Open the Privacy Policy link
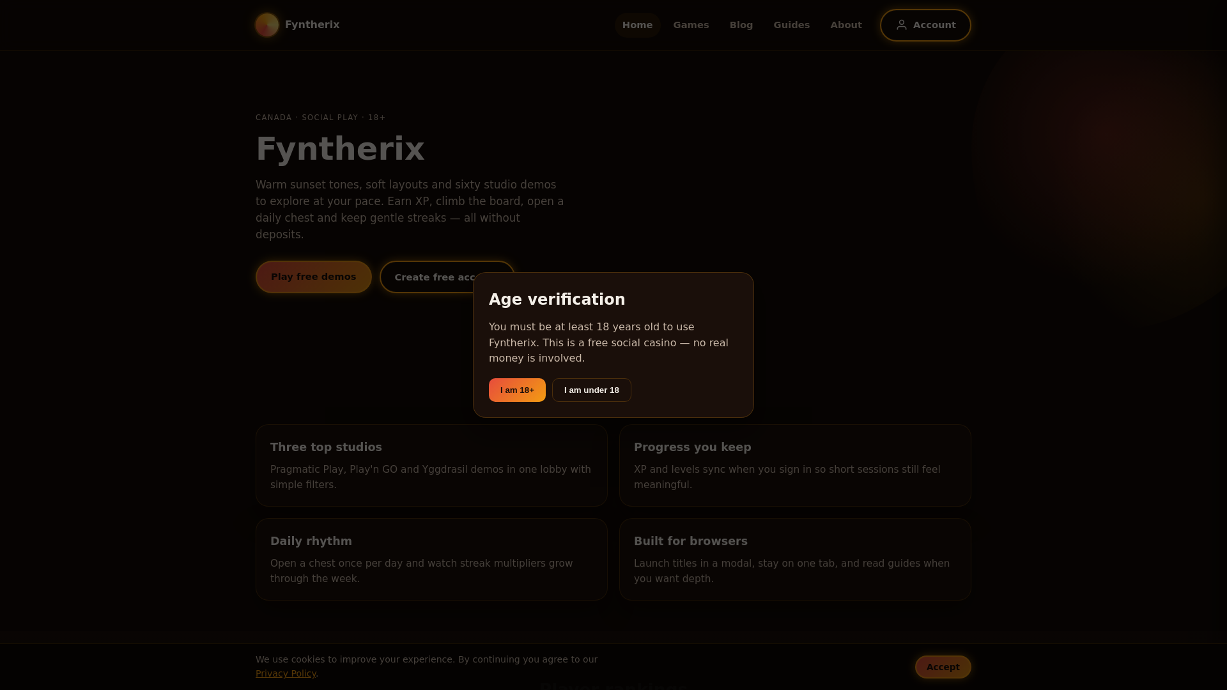 (x=286, y=673)
